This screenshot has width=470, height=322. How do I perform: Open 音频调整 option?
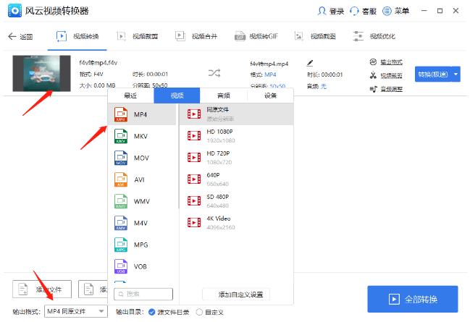[386, 89]
